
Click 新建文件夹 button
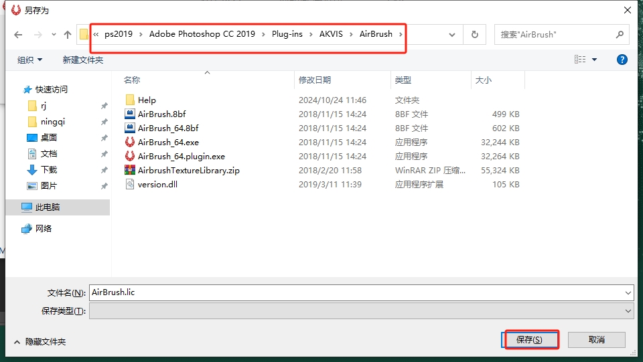(x=83, y=60)
